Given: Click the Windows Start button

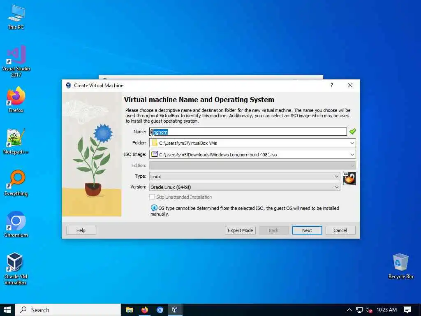Looking at the screenshot, I should pyautogui.click(x=7, y=310).
